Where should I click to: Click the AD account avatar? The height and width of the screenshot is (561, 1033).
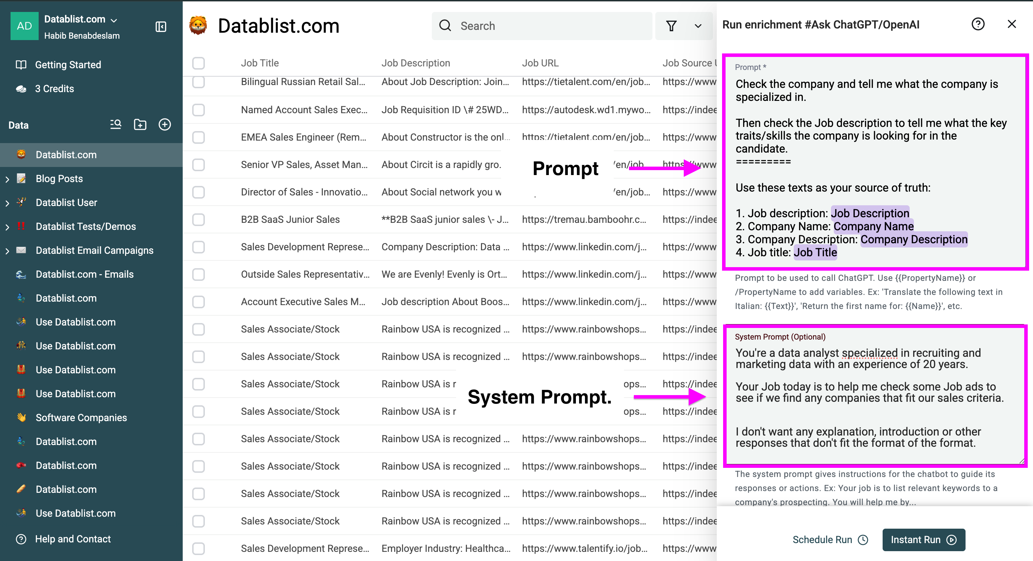[25, 26]
